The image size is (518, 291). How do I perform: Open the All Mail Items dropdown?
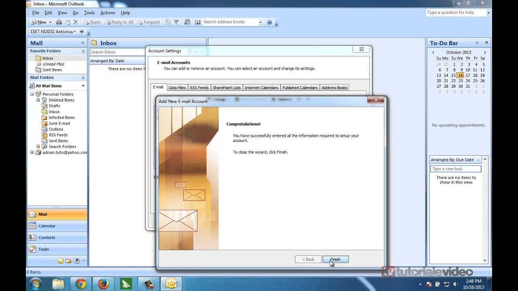83,86
